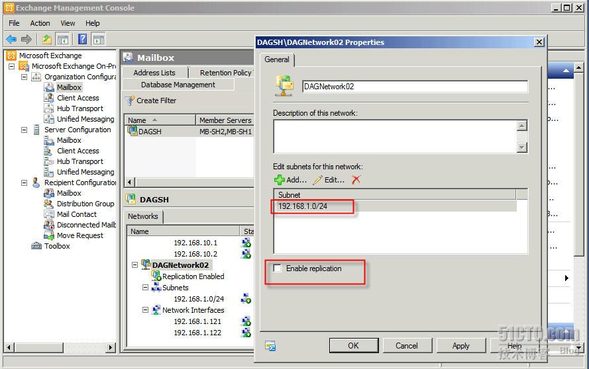
Task: Select Distribution Group in tree
Action: tap(85, 204)
